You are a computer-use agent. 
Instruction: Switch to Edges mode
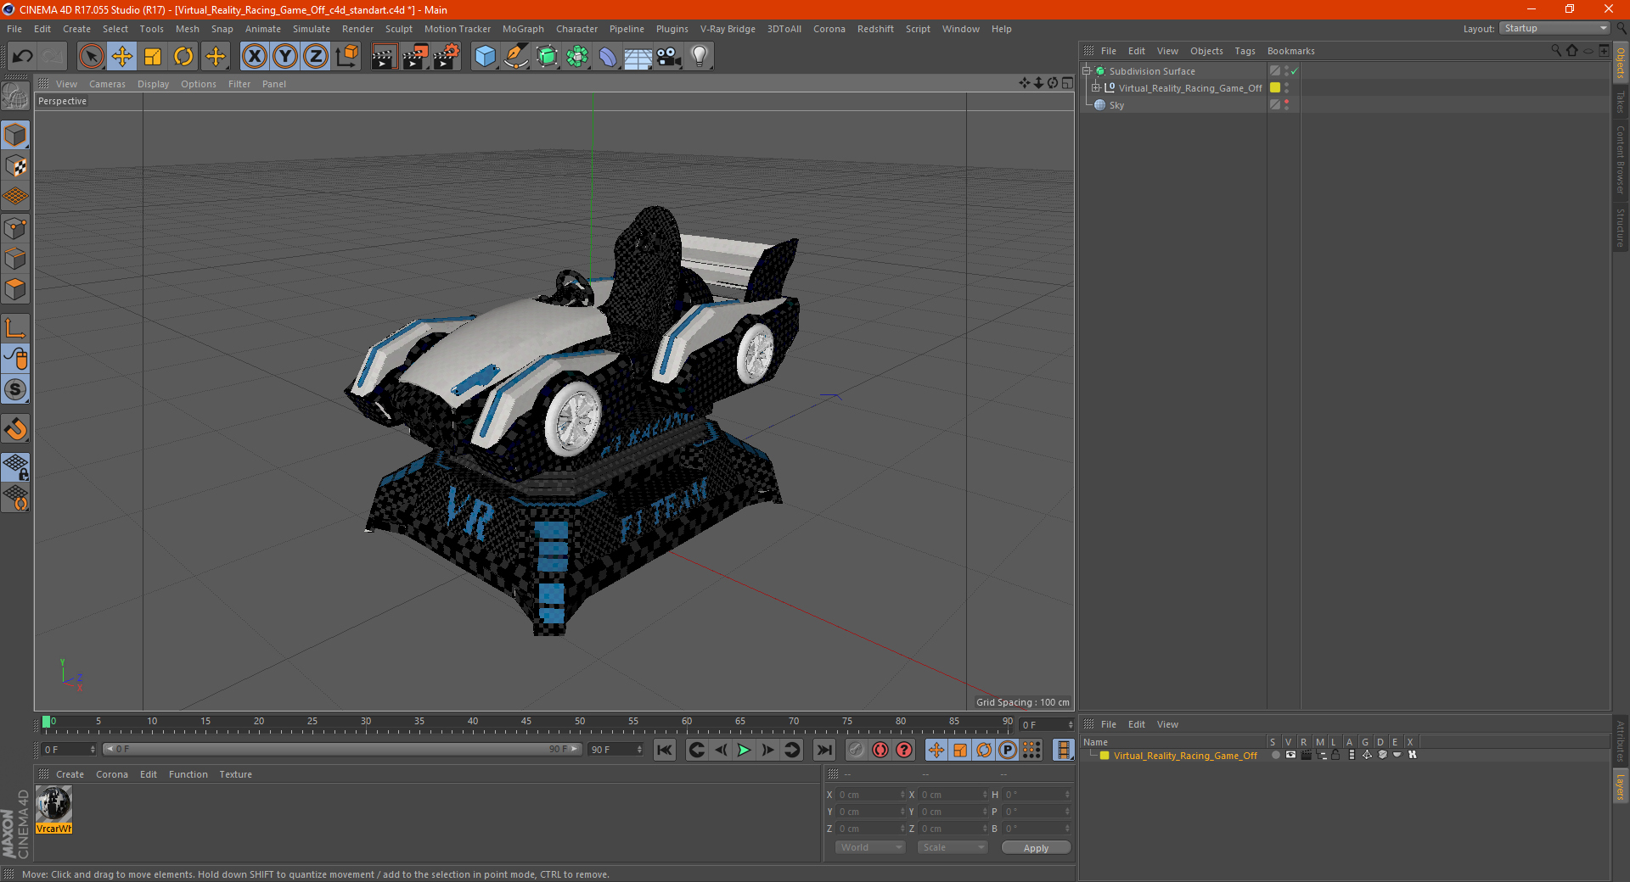pyautogui.click(x=15, y=259)
